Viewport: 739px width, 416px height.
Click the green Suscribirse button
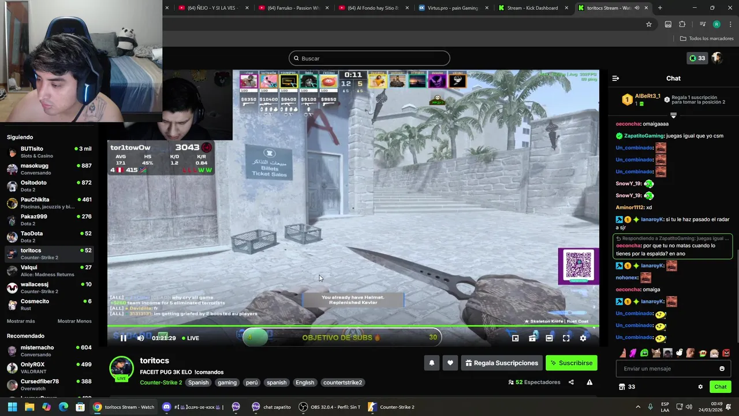[572, 363]
